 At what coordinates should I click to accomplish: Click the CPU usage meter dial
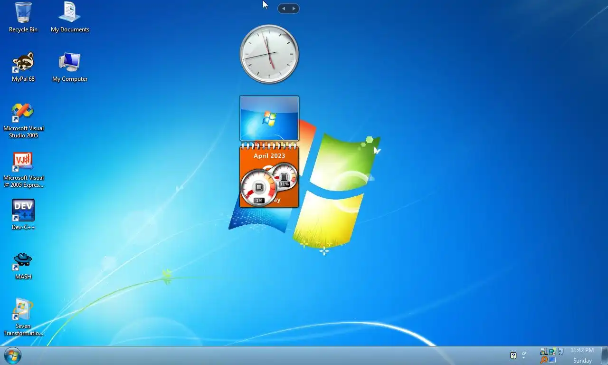(x=259, y=188)
